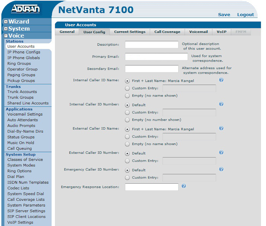The image size is (266, 226).
Task: Open the Current Settings tab
Action: (130, 32)
